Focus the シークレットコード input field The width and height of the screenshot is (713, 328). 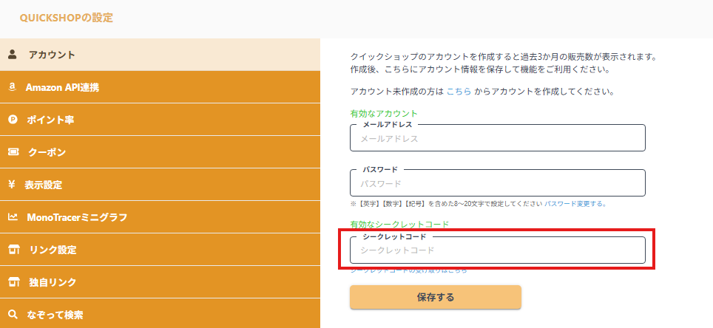pyautogui.click(x=498, y=250)
